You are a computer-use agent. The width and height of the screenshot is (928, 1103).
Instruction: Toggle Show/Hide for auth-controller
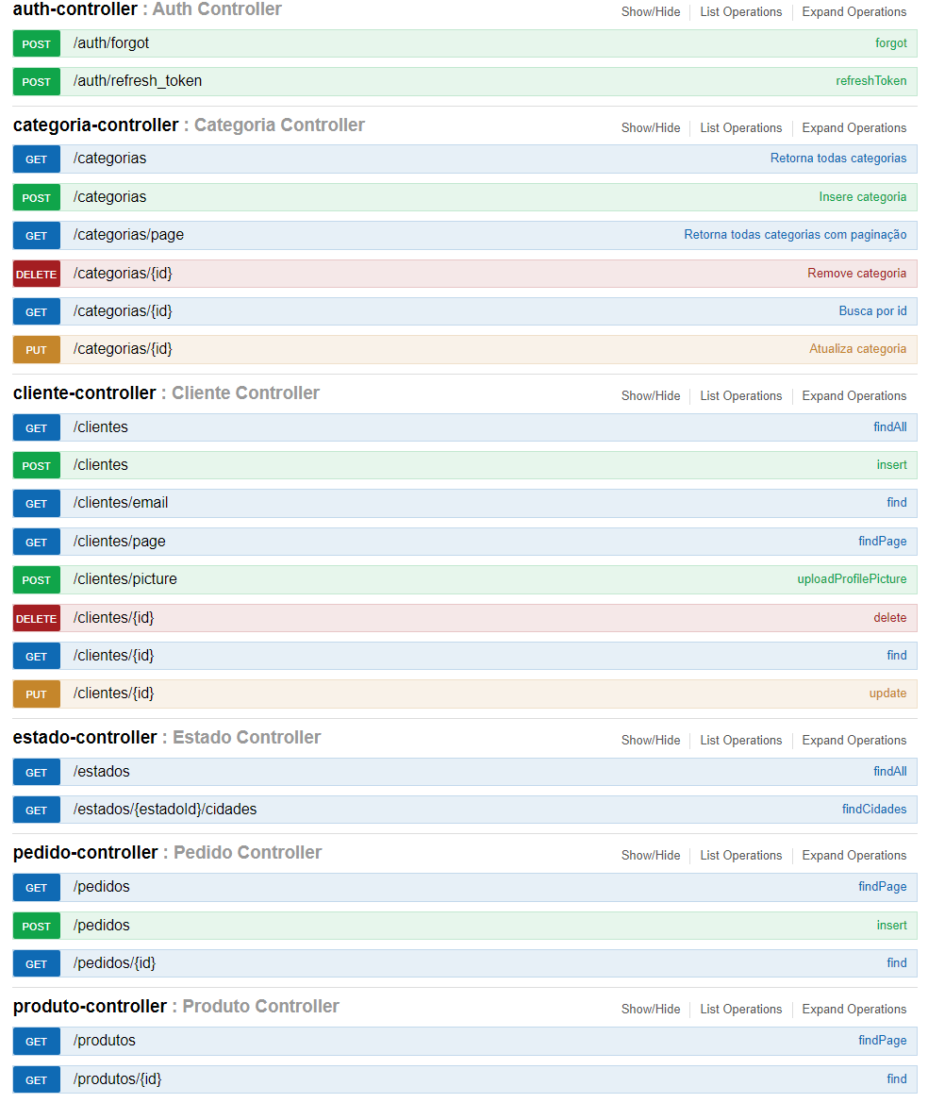(650, 11)
